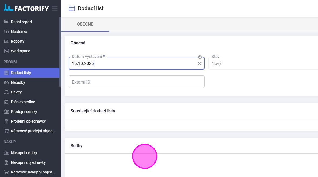Click the Prodejní ceníky icon
The width and height of the screenshot is (318, 177).
(6, 112)
